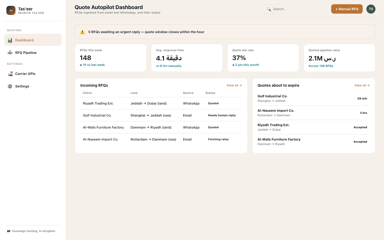
Task: Click the 37% quote win rate value
Action: [x=239, y=58]
